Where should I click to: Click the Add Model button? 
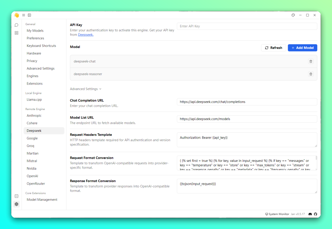[x=302, y=48]
